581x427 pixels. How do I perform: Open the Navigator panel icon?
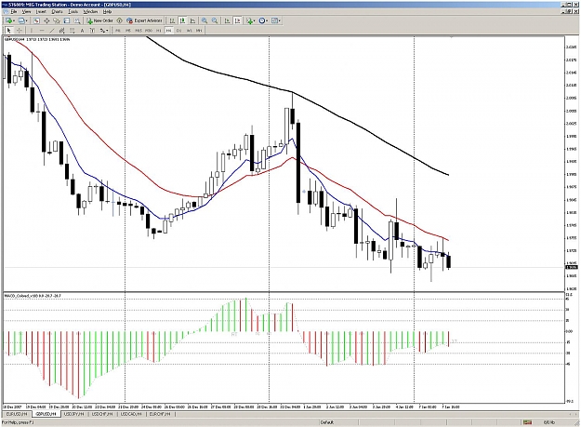tap(57, 20)
